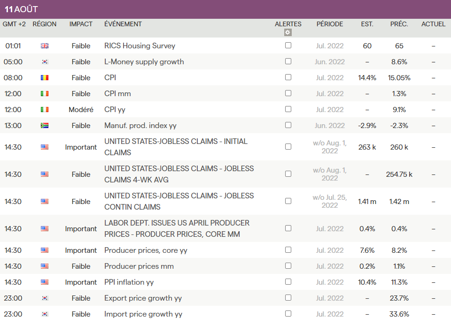Check the alert box for Export price growth yy
The image size is (451, 325).
[288, 298]
